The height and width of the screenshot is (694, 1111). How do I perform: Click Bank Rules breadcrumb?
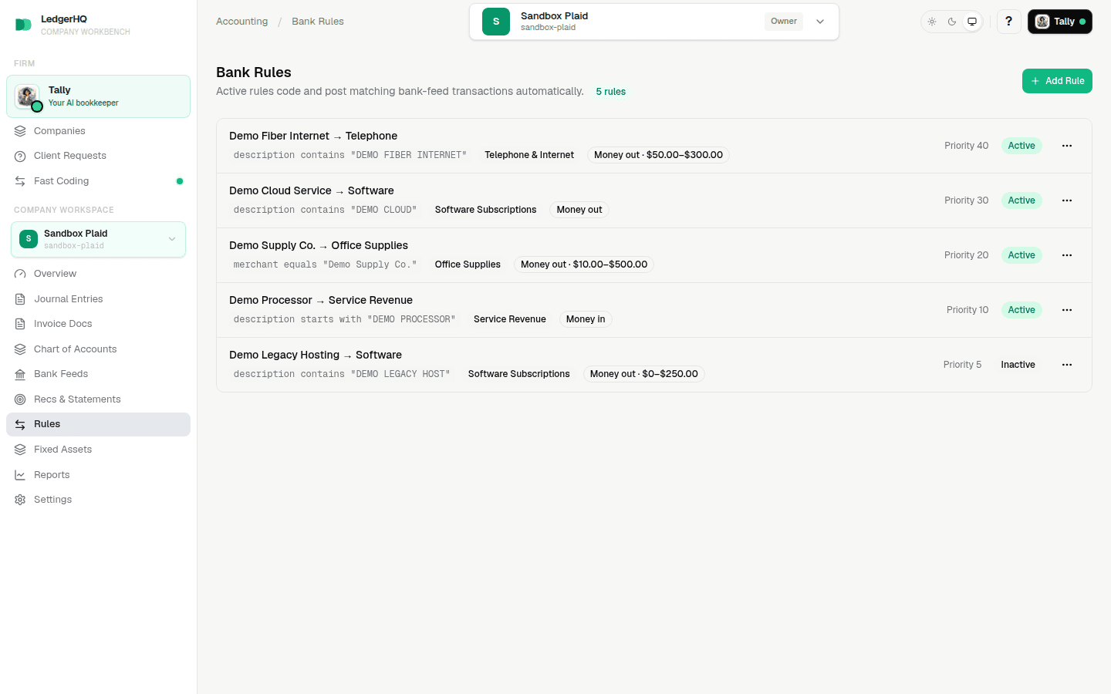coord(318,22)
